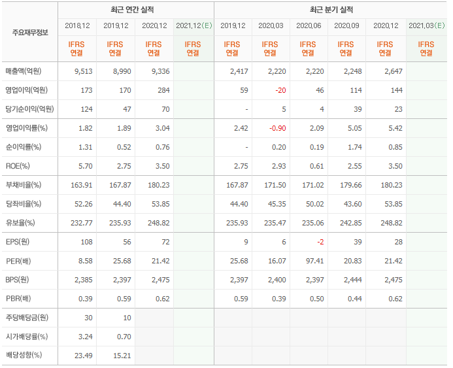453x368 pixels.
Task: Click the 124 net income value
Action: click(x=87, y=109)
